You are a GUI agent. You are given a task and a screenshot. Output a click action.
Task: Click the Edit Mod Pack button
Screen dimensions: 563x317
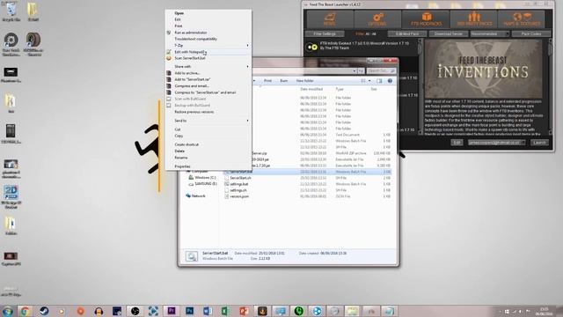[407, 33]
